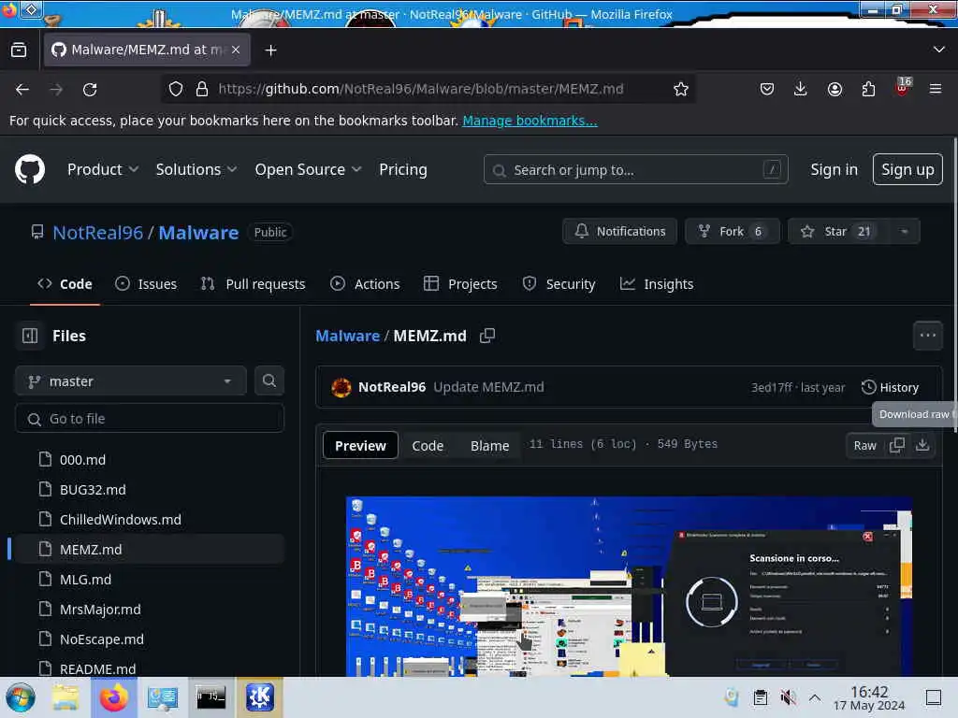958x718 pixels.
Task: Expand the Product menu
Action: click(103, 169)
